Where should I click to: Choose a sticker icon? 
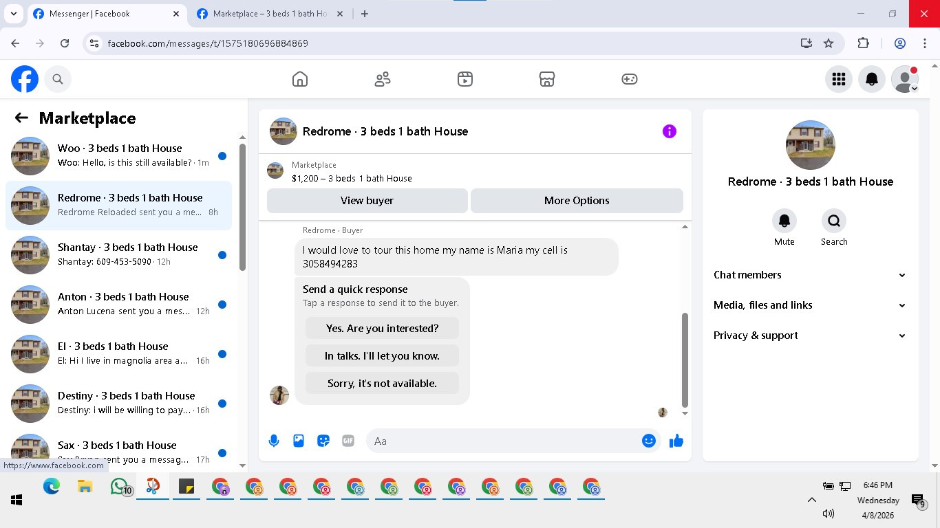click(323, 441)
